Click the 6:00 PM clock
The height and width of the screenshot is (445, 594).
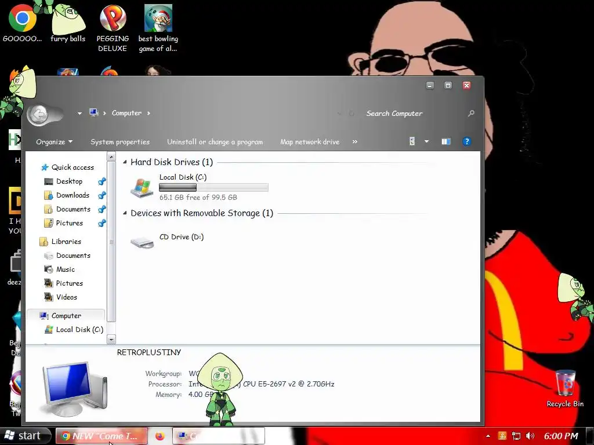pos(561,436)
